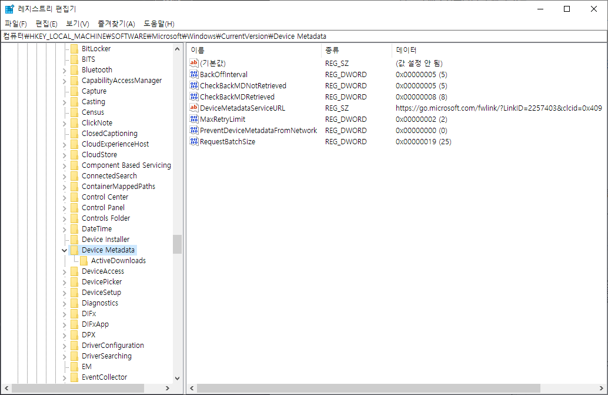Screen dimensions: 608x395
Task: Open the 도움말(H) menu
Action: click(159, 24)
